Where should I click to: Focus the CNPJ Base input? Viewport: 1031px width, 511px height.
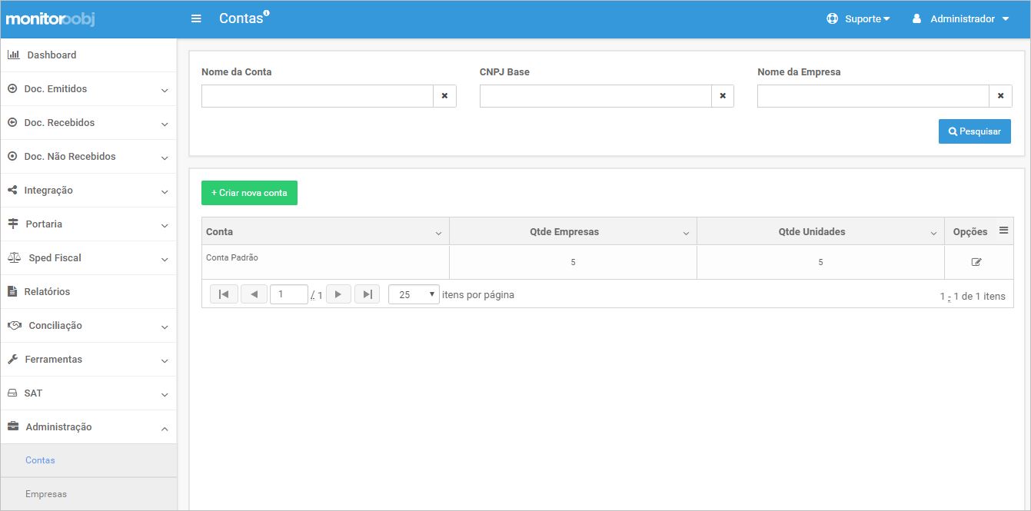(x=596, y=96)
